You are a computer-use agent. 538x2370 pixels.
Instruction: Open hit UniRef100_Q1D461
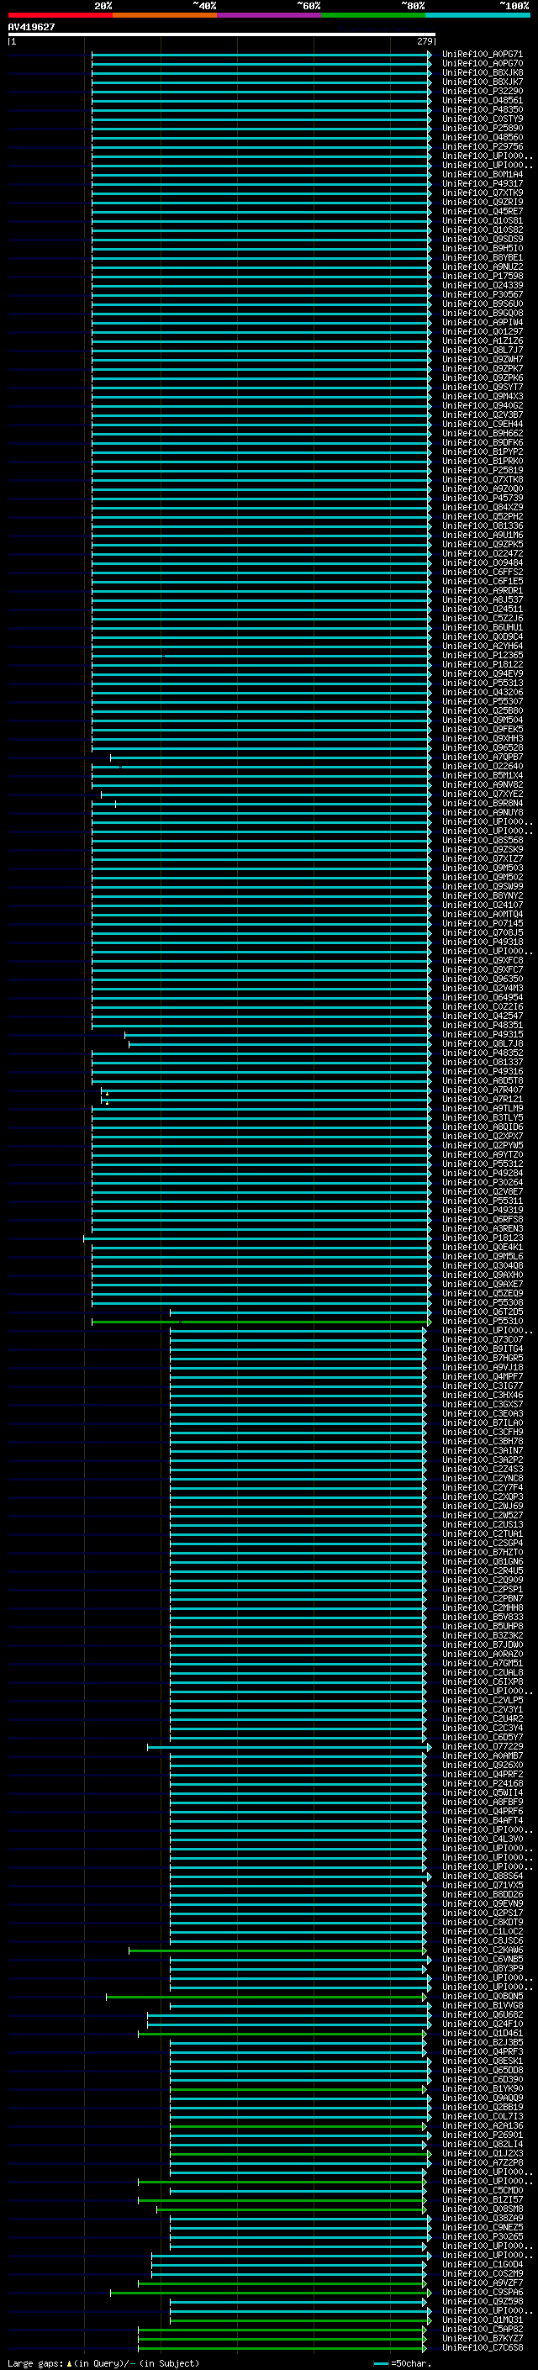pyautogui.click(x=482, y=2033)
